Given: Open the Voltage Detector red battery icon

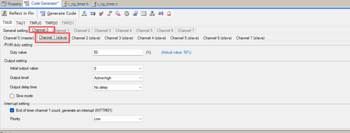Looking at the screenshot, I should point(169,13).
